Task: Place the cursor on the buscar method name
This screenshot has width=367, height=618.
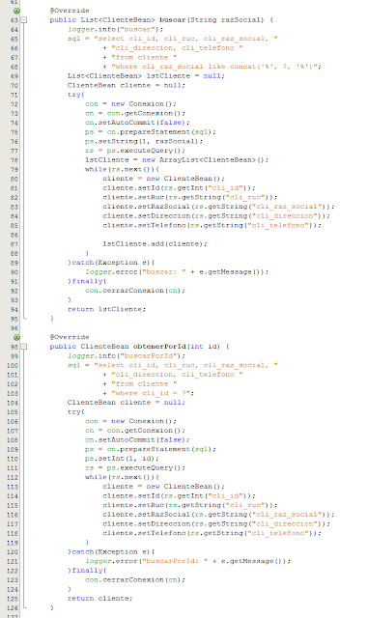Action: click(173, 19)
